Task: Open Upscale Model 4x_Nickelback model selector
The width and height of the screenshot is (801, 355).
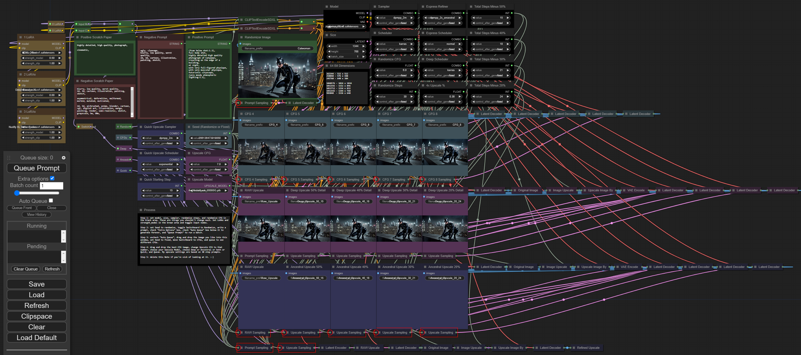Action: [209, 190]
